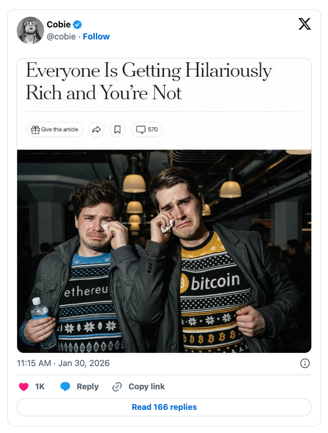Open the 11:15 AM Jan 30, 2026 timestamp
The image size is (328, 433).
(63, 363)
